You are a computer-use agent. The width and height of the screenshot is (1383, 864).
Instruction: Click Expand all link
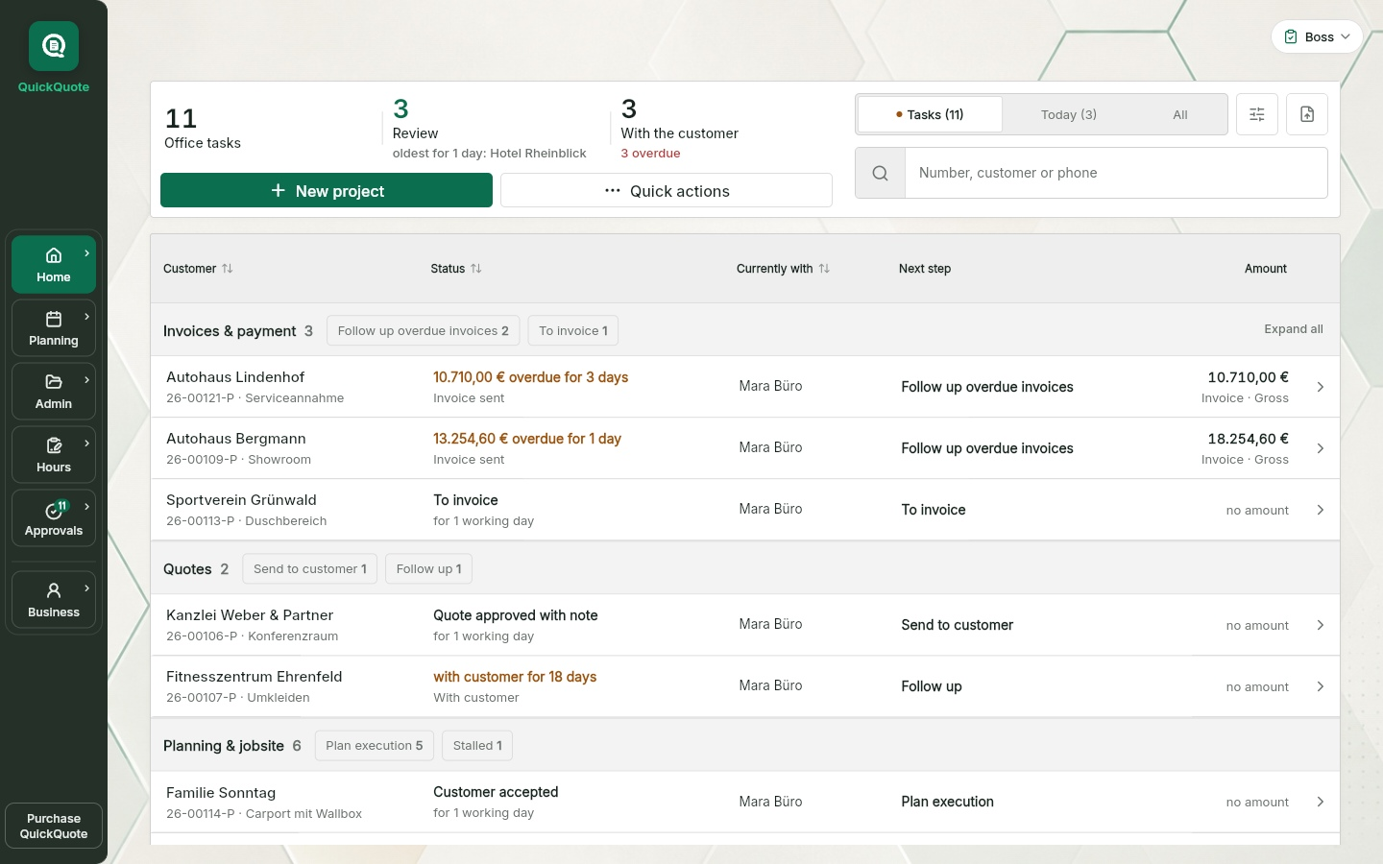click(1294, 329)
